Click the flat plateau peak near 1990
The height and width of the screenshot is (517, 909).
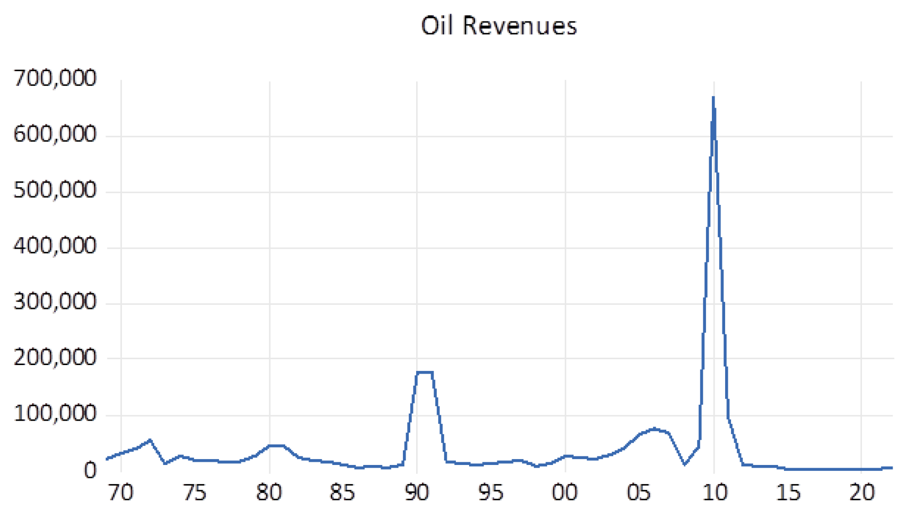click(424, 372)
